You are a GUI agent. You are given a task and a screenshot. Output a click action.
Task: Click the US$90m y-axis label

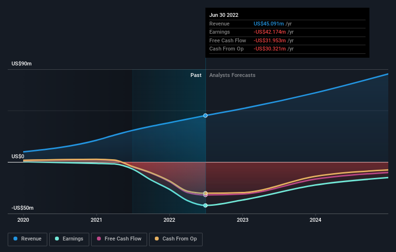click(22, 63)
